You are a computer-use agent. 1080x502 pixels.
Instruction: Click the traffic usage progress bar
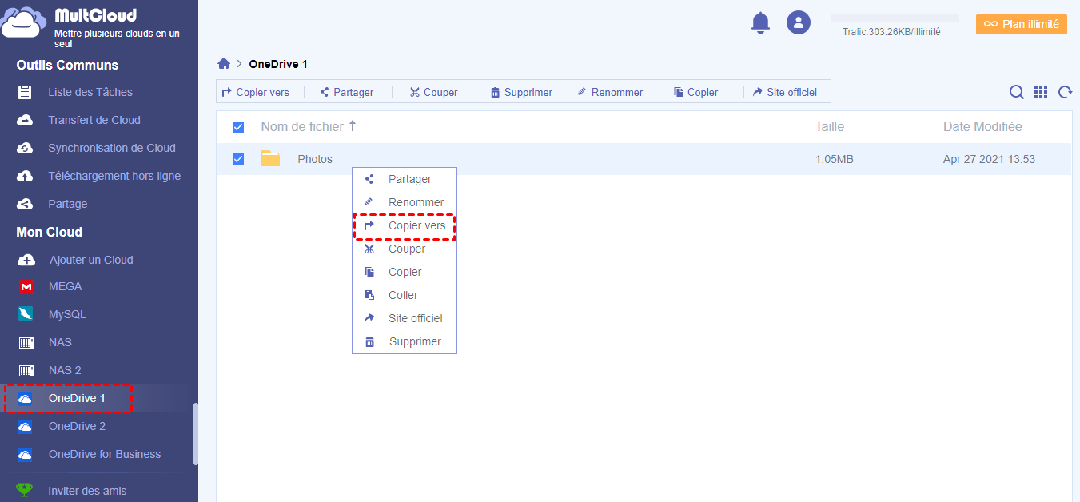coord(895,18)
